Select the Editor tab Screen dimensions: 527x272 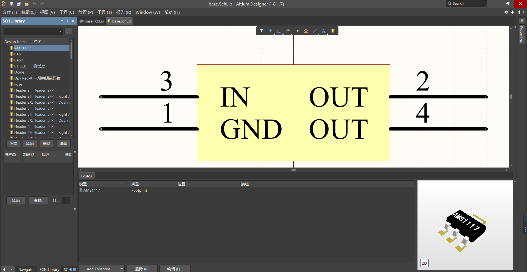pos(87,176)
